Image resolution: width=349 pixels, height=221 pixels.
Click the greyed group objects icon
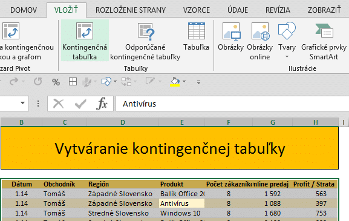point(126,82)
